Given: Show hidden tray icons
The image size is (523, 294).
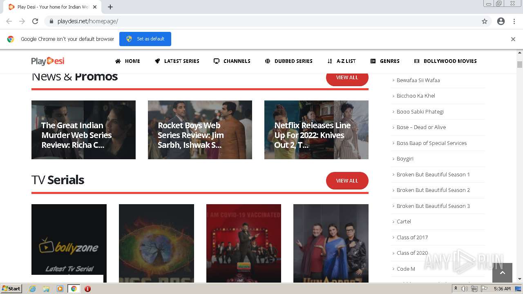Looking at the screenshot, I should 456,289.
